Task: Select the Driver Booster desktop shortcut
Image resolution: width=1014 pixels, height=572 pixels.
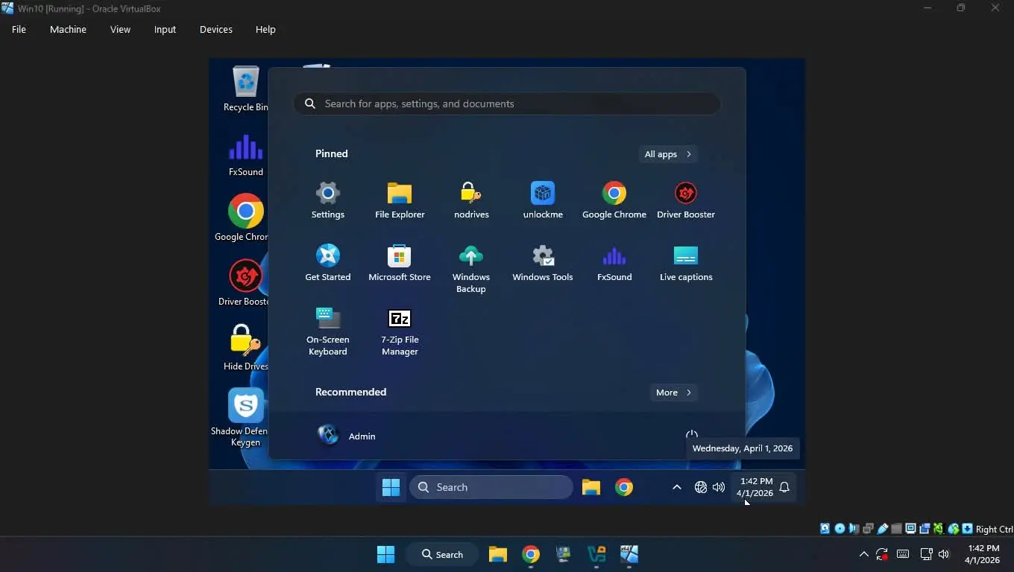Action: pyautogui.click(x=245, y=283)
